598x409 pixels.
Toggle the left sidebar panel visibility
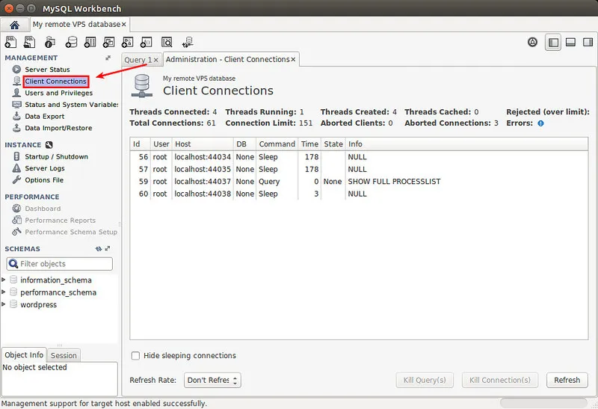point(553,43)
